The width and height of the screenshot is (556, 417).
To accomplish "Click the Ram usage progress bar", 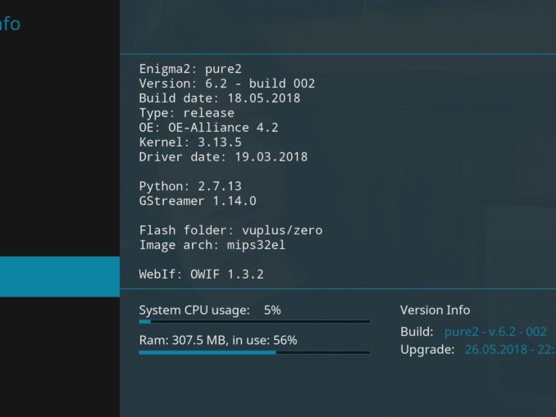I will tap(254, 352).
